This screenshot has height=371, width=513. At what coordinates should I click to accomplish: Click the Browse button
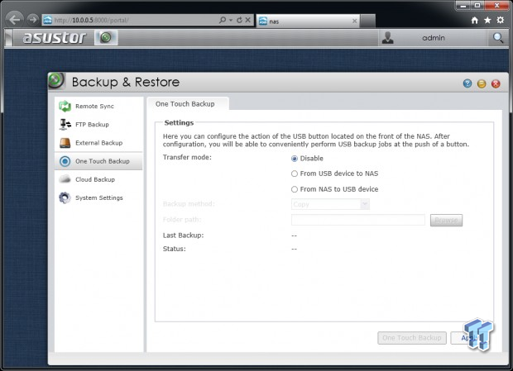pyautogui.click(x=446, y=220)
